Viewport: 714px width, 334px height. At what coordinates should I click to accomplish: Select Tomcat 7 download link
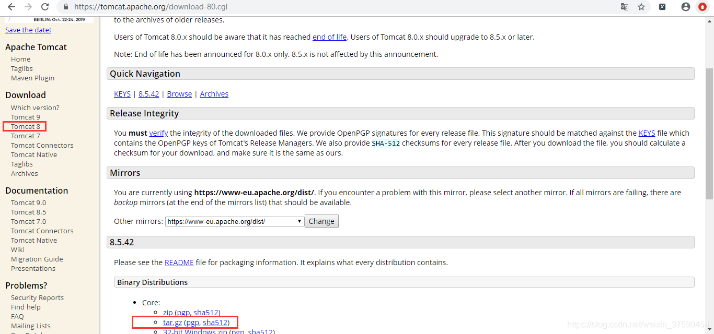[26, 136]
